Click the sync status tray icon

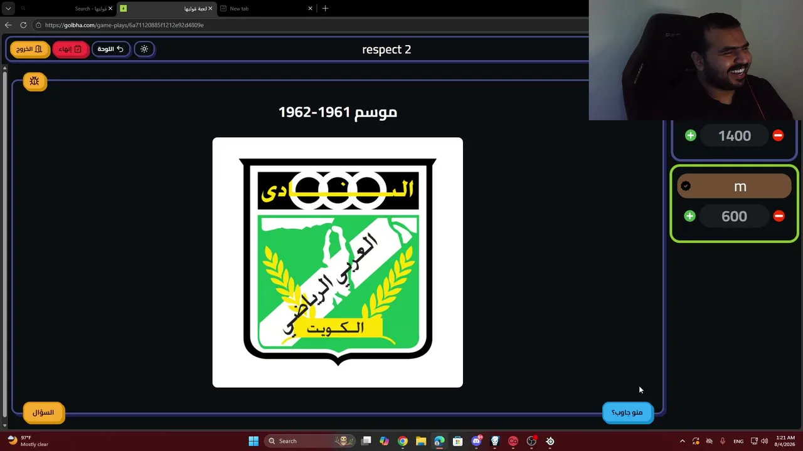tap(696, 441)
